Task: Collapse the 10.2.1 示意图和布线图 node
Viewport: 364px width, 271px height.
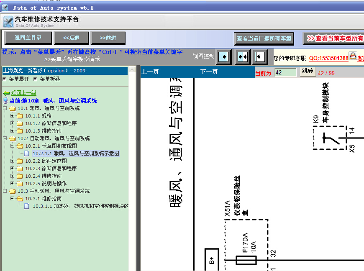Action: click(12, 146)
